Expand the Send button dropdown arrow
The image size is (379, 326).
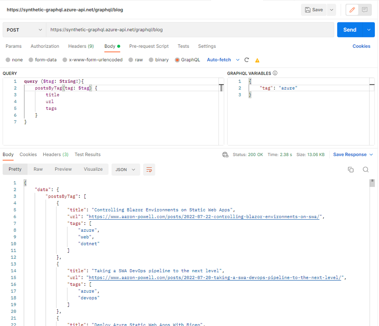(x=369, y=30)
